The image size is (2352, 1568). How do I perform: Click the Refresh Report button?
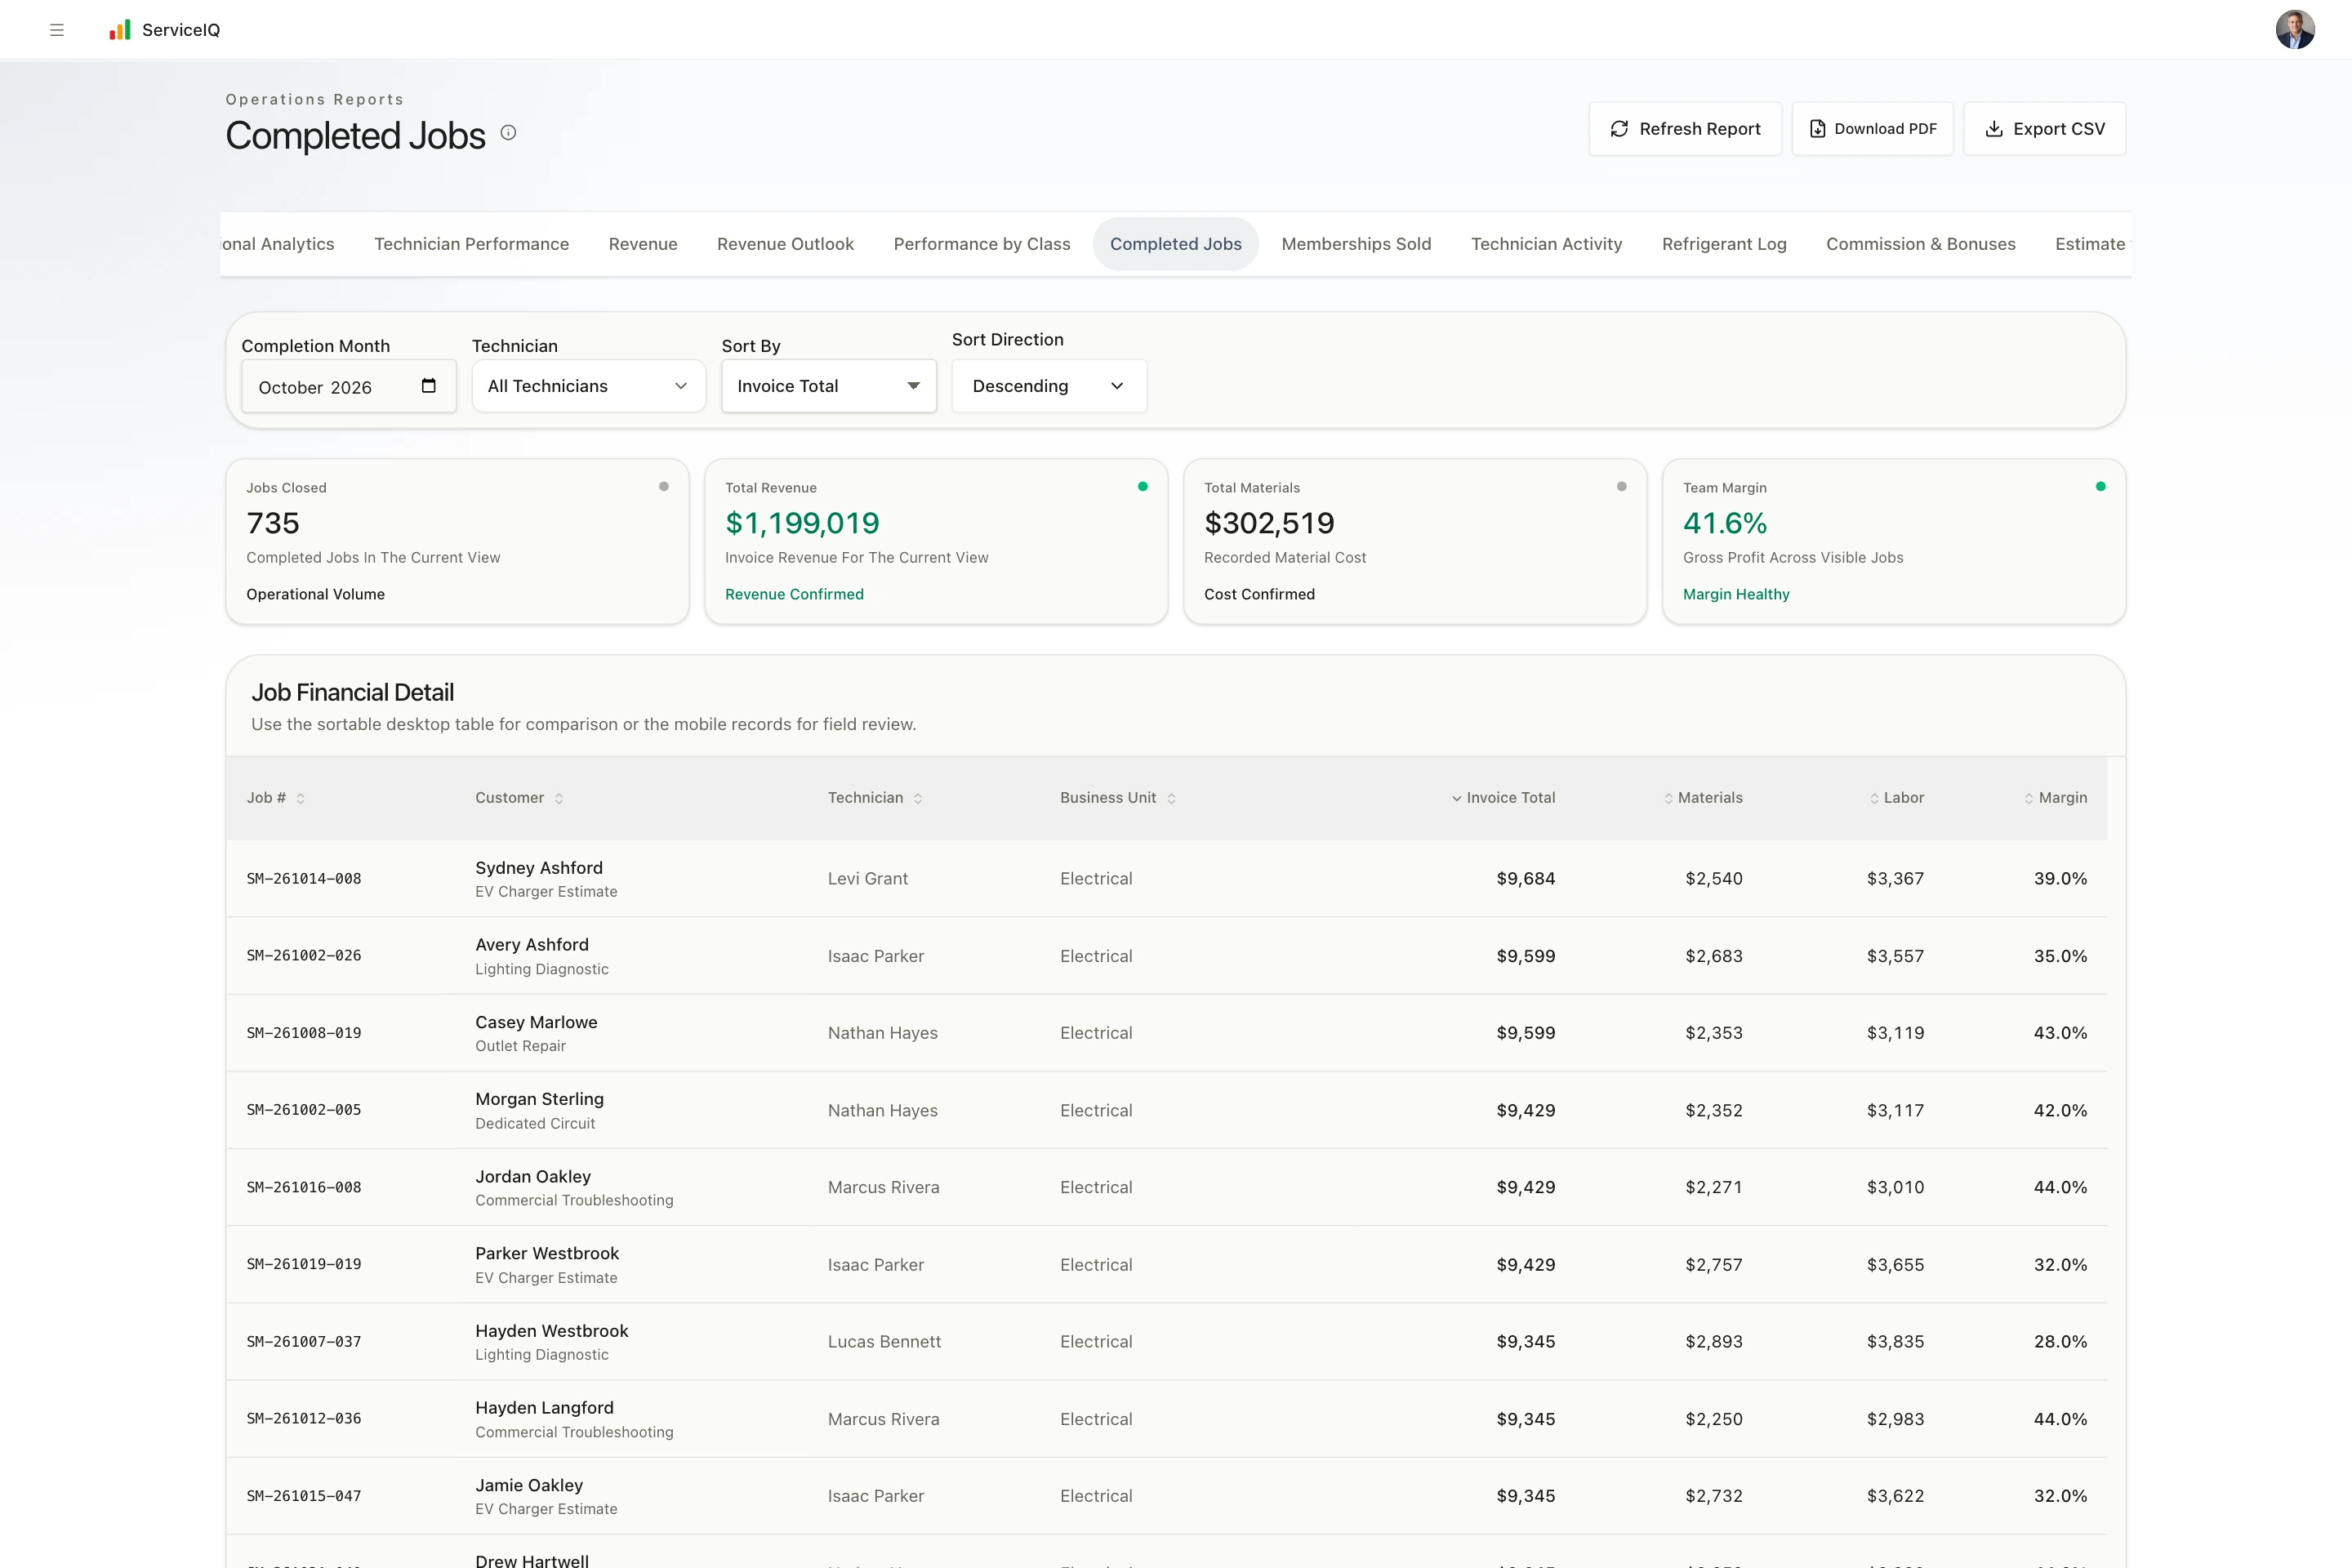point(1685,129)
